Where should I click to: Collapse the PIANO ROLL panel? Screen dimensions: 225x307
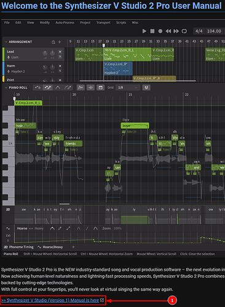point(6,88)
